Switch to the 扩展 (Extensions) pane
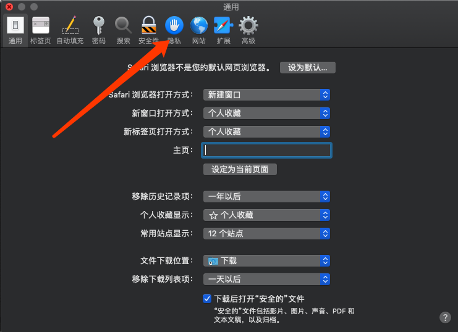The height and width of the screenshot is (332, 458). 224,30
